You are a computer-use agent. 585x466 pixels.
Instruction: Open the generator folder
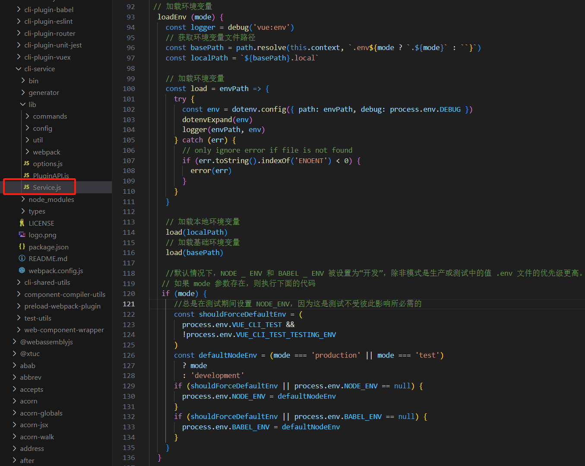[44, 92]
